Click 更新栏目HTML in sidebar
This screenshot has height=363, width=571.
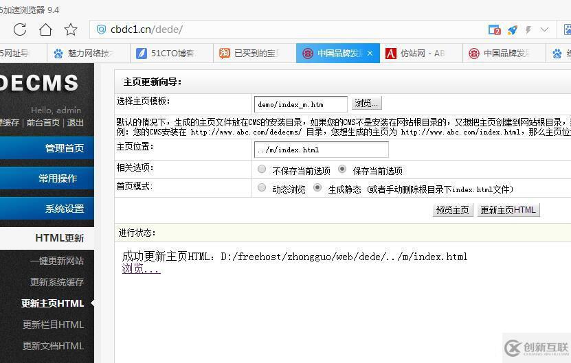(53, 325)
